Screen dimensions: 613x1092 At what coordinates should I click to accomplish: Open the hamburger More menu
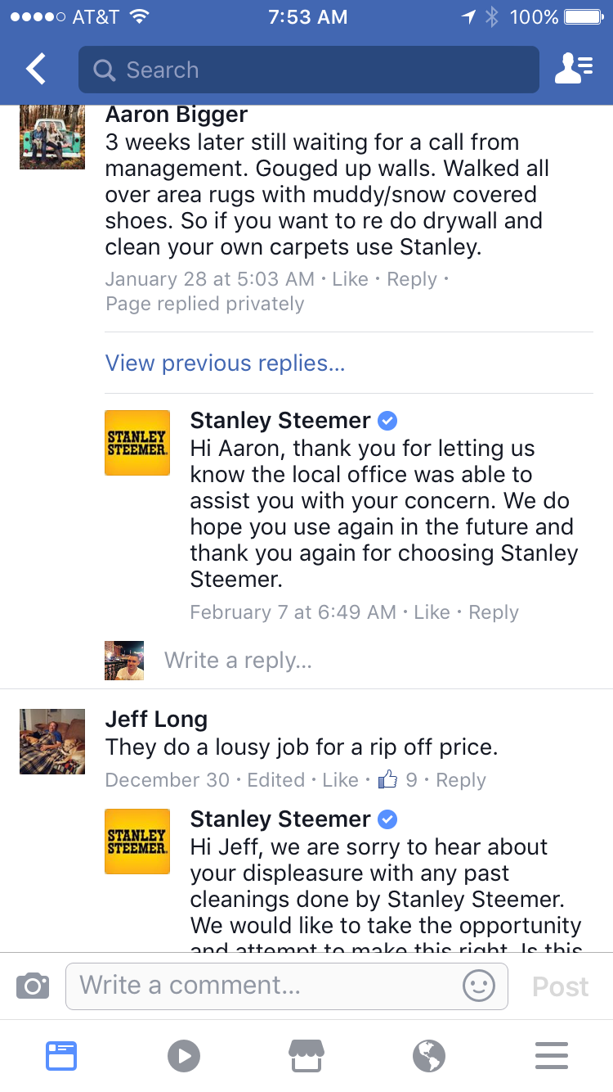(552, 1055)
